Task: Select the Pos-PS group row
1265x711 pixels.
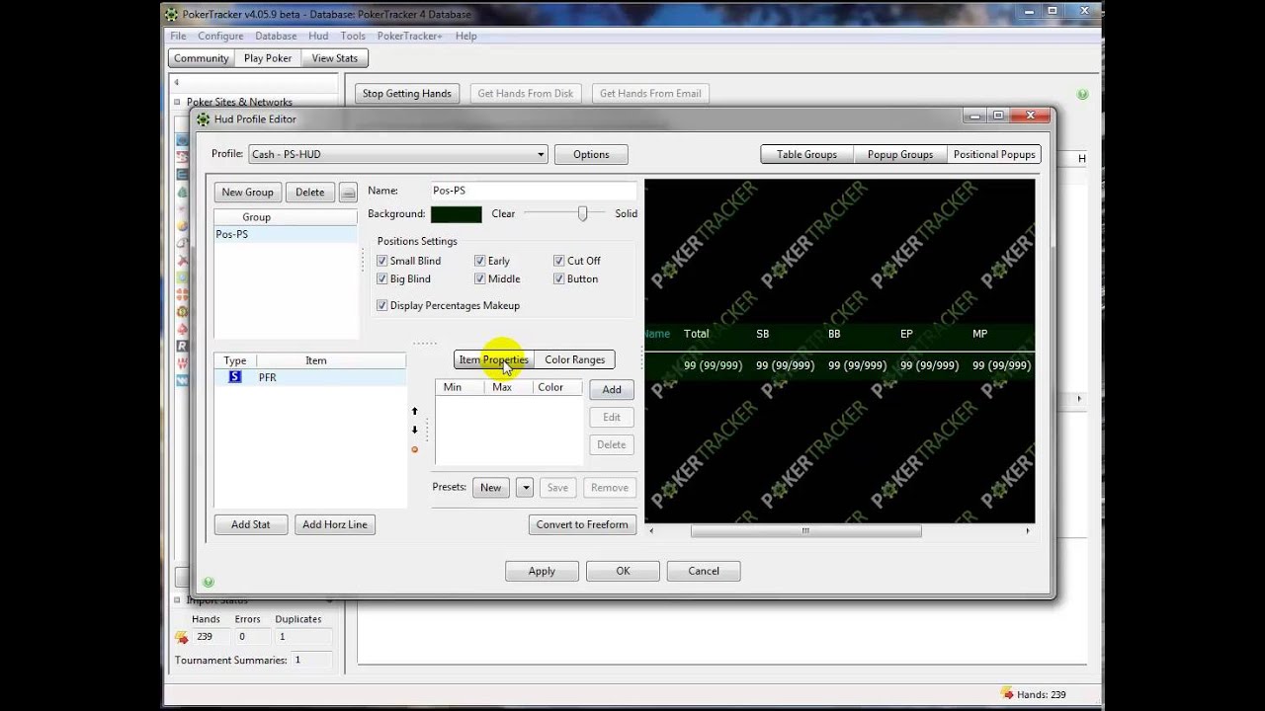Action: (x=286, y=234)
